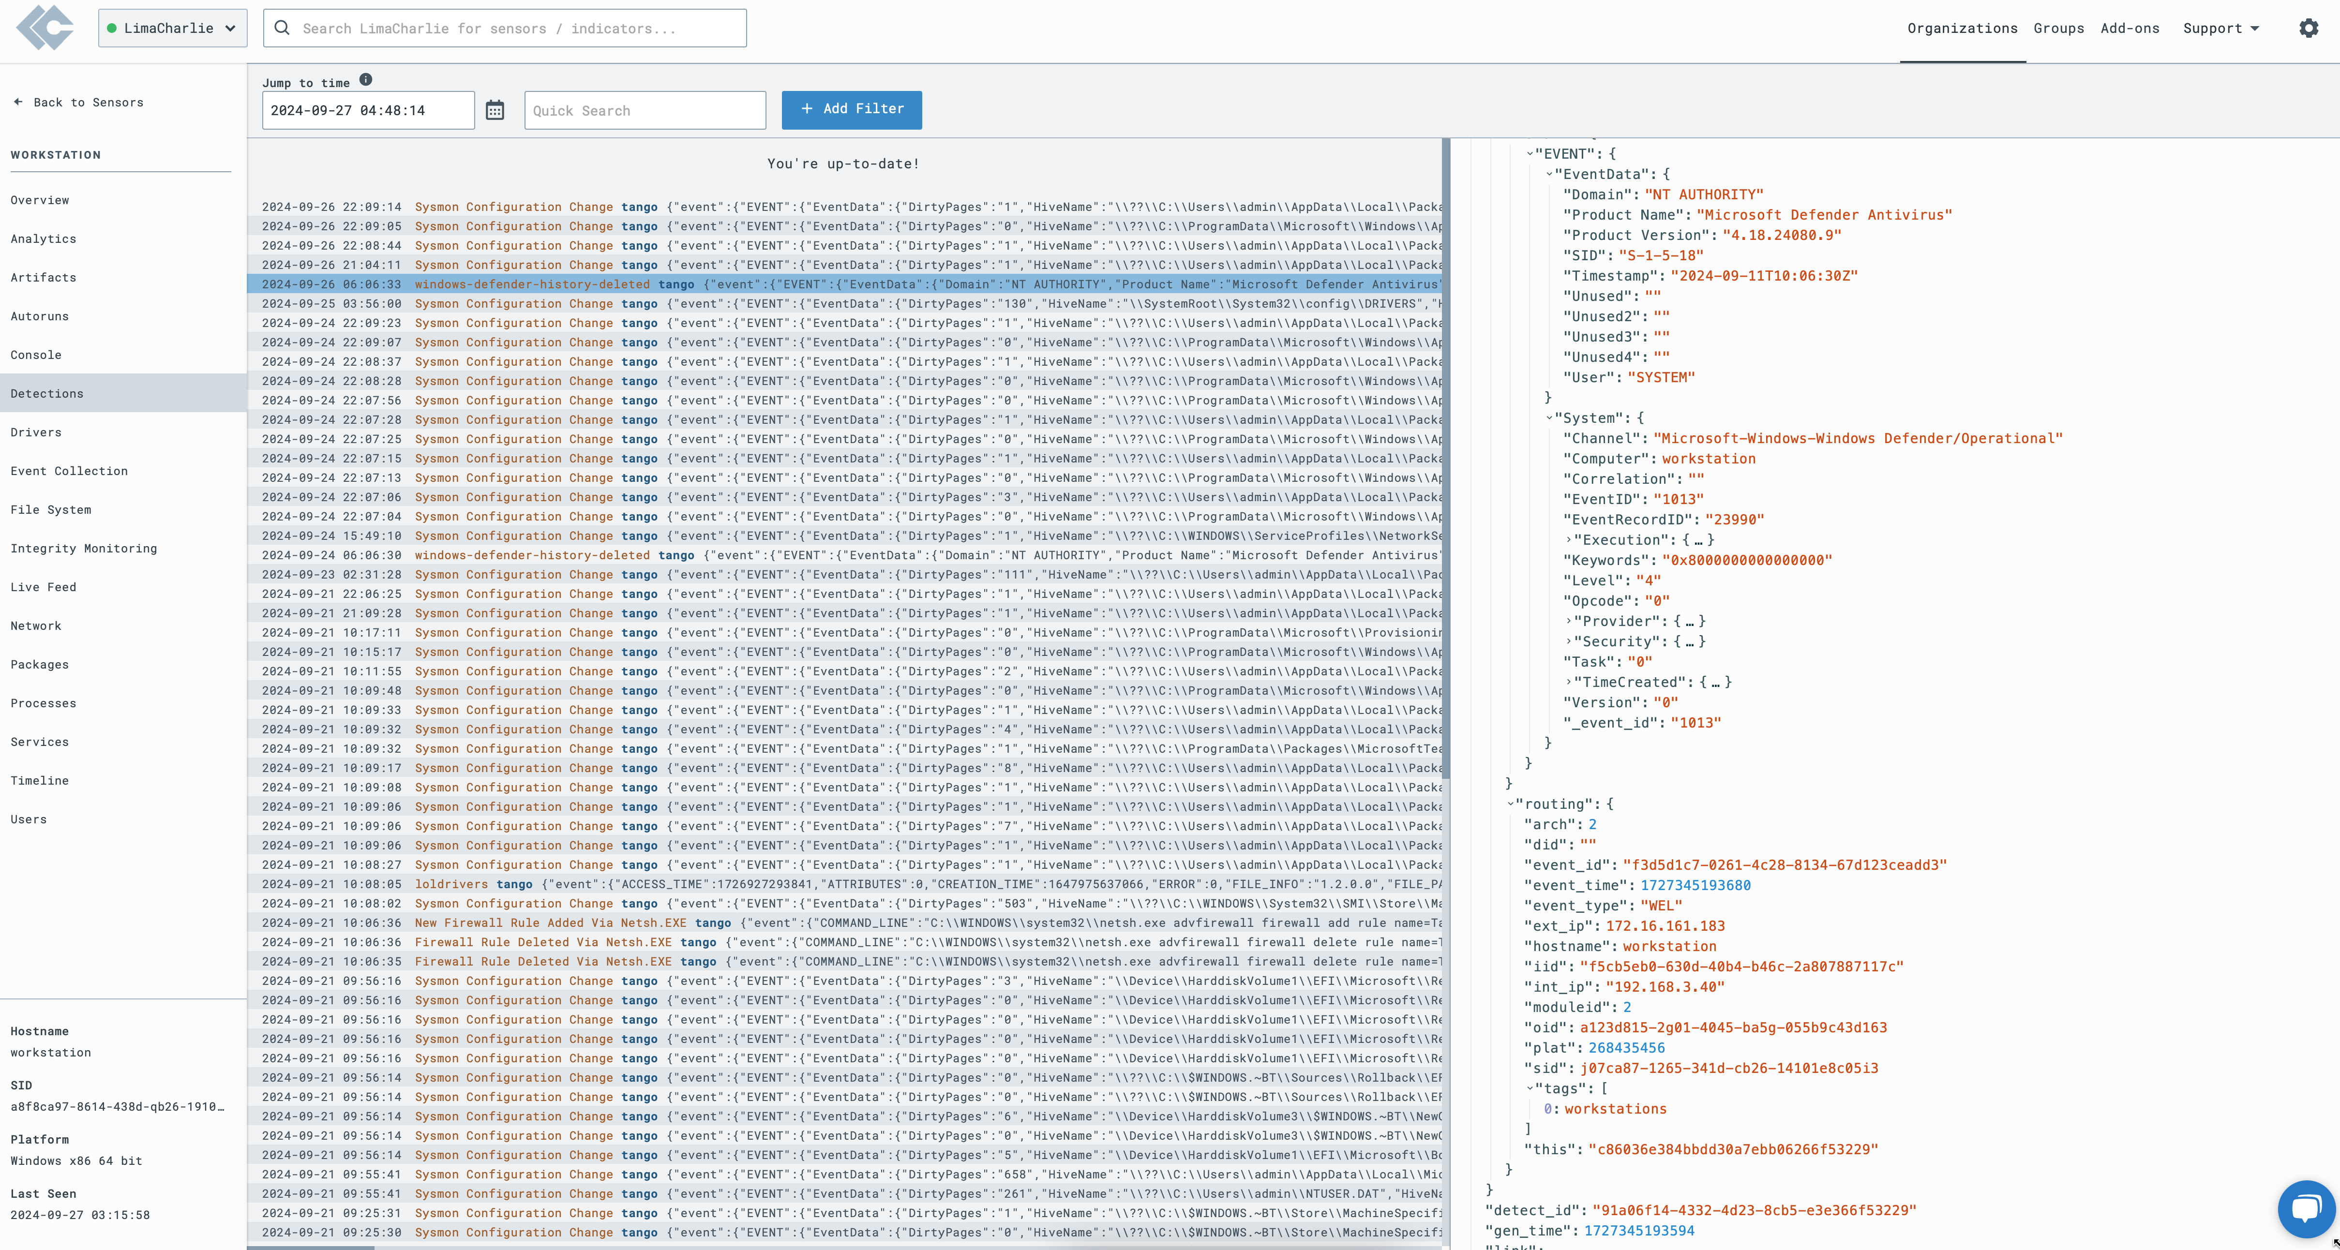
Task: Open the Add-ons page
Action: [2129, 28]
